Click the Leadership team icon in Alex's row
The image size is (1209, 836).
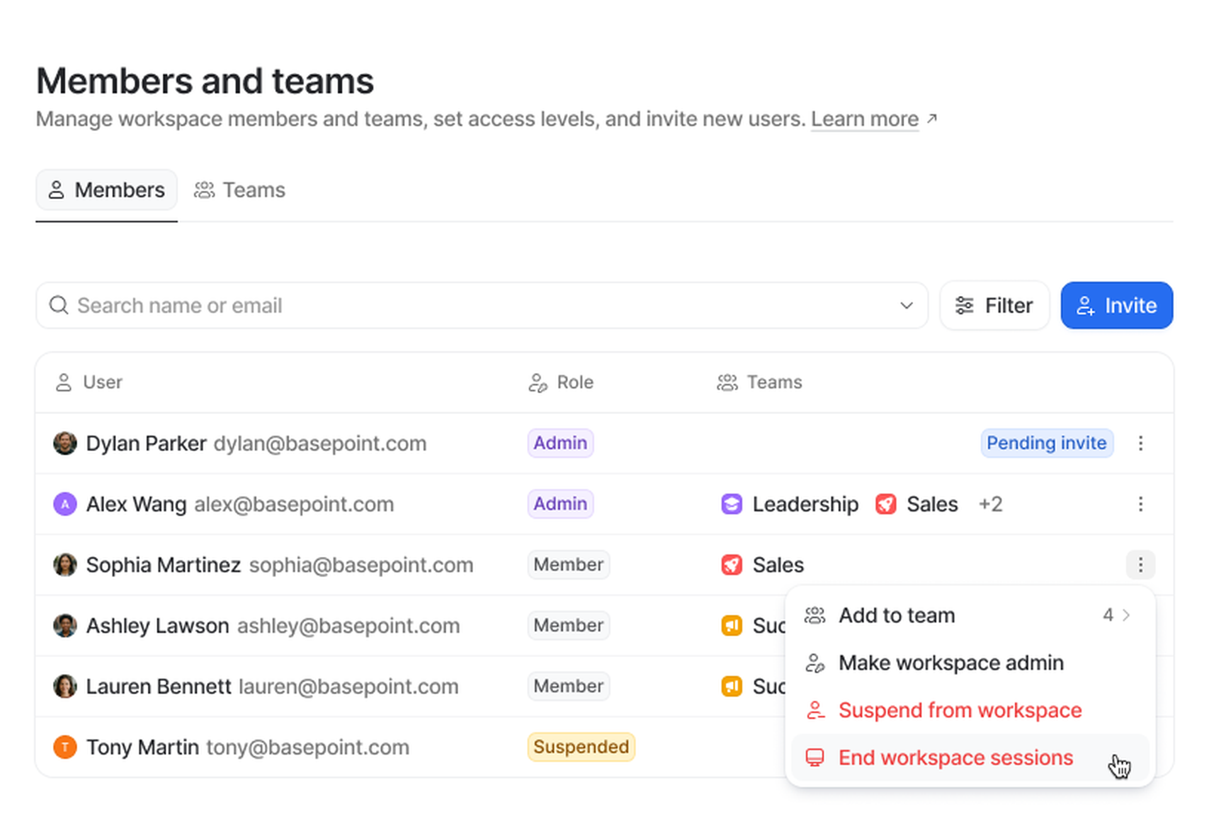731,504
